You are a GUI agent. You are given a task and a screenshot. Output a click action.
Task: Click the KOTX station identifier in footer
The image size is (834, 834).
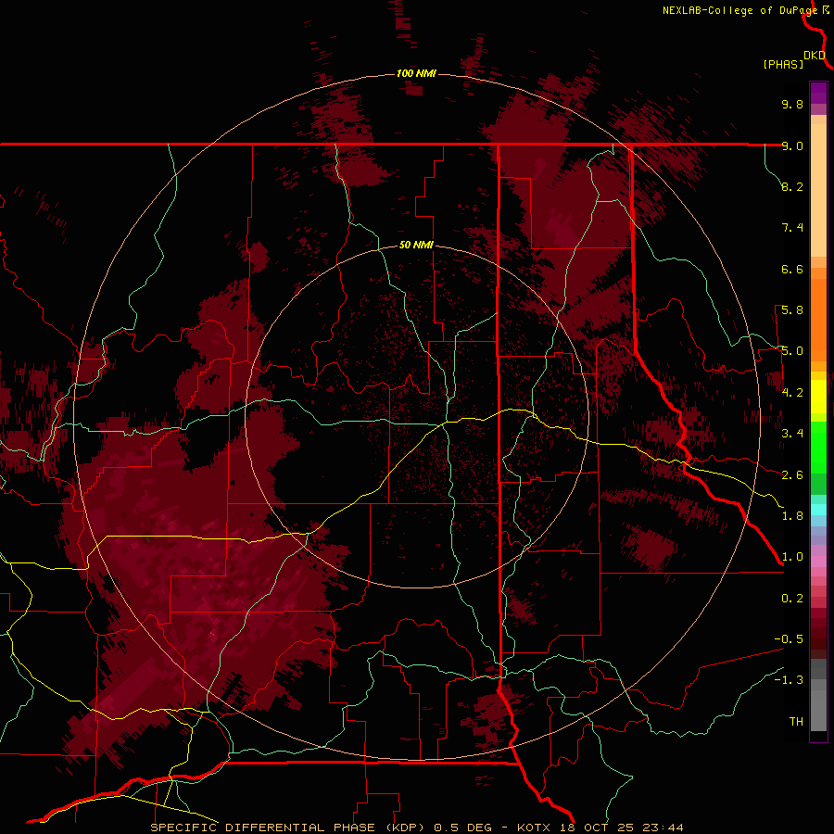pyautogui.click(x=535, y=828)
